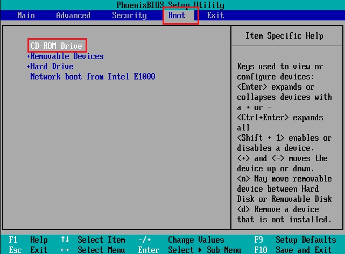Click the Sub-Menu triangle arrow in footer

click(x=200, y=250)
